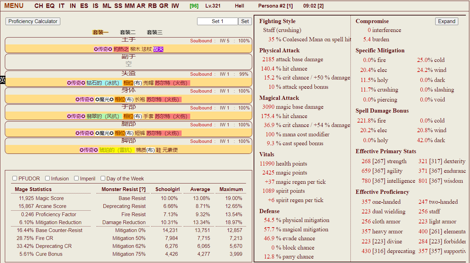Enable the PFUDOR checkbox
This screenshot has width=470, height=263.
click(15, 178)
